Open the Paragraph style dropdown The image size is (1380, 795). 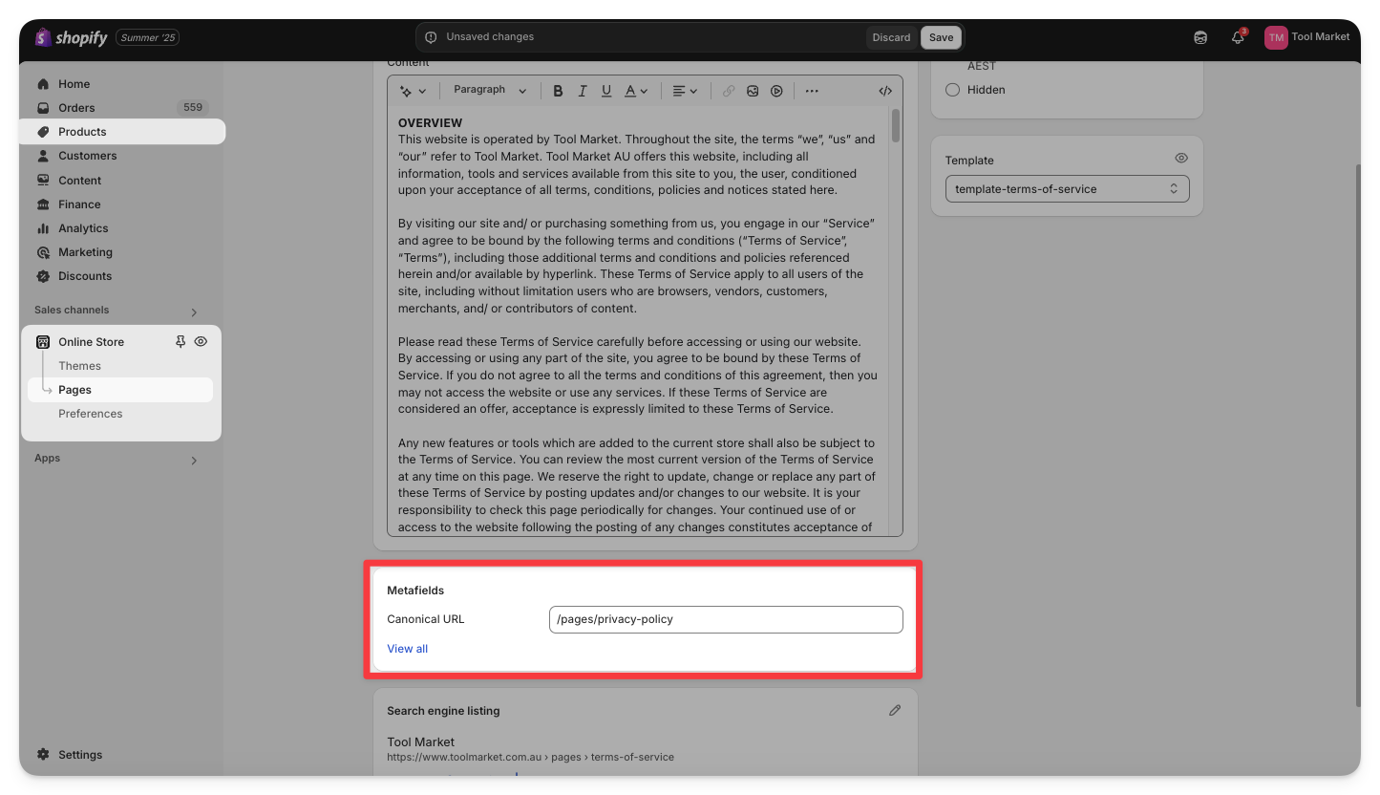pyautogui.click(x=489, y=90)
